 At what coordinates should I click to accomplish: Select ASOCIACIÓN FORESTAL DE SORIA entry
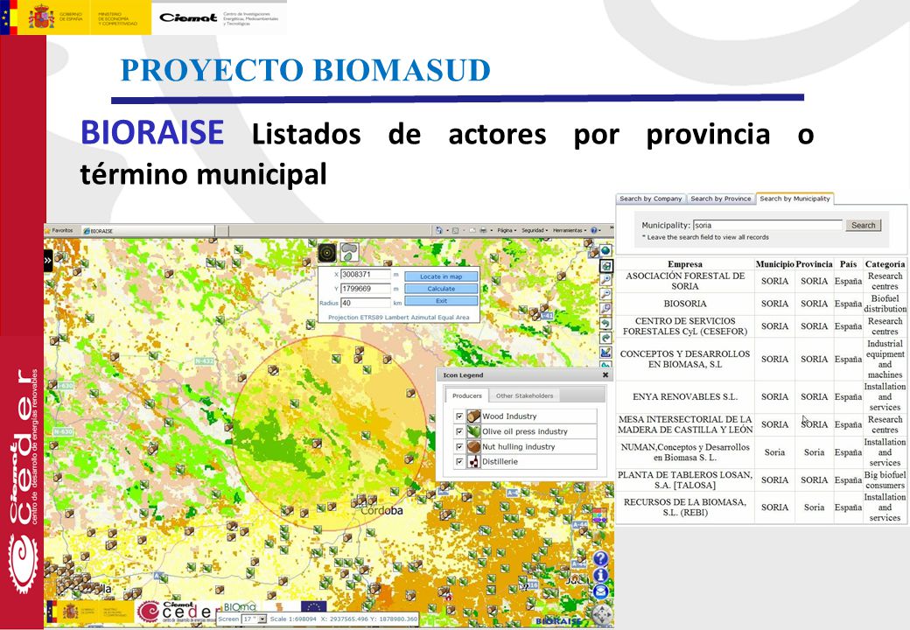(x=685, y=281)
